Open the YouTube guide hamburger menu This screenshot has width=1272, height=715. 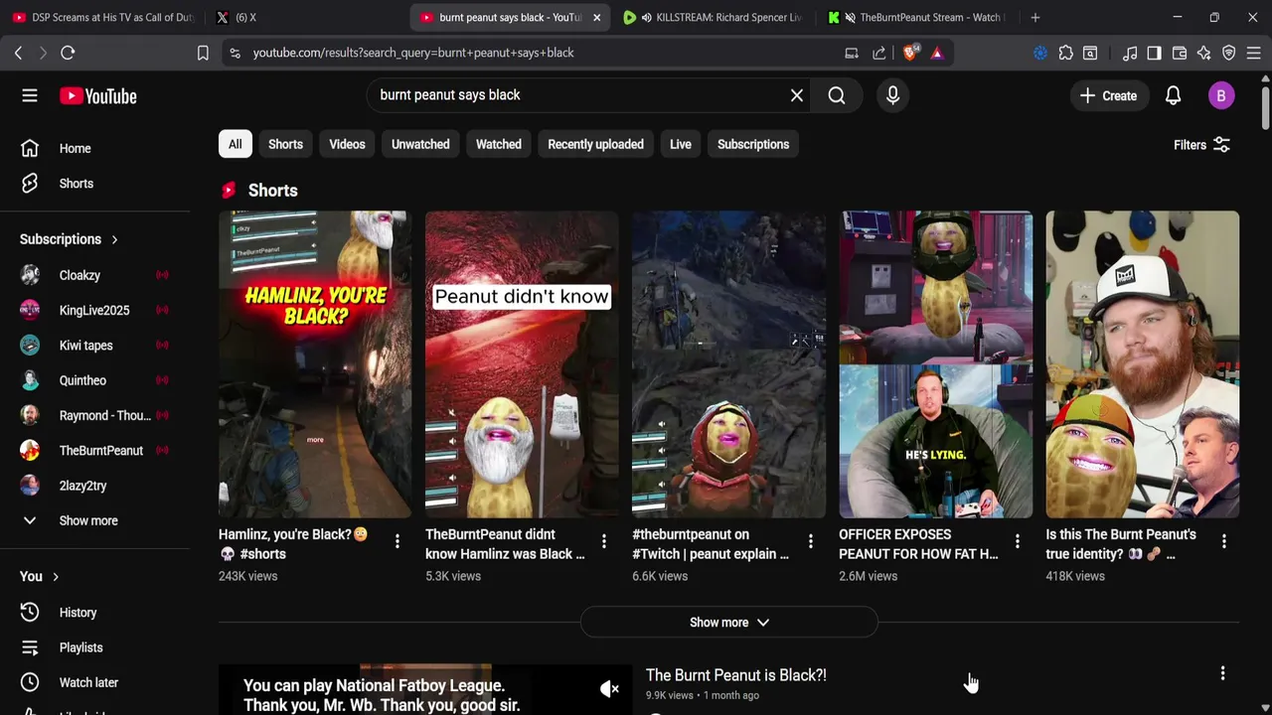click(30, 95)
